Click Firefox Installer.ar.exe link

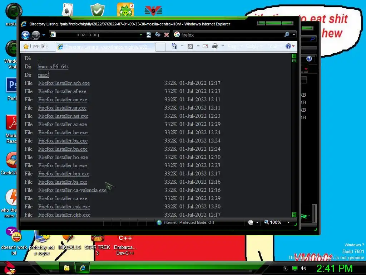[62, 108]
